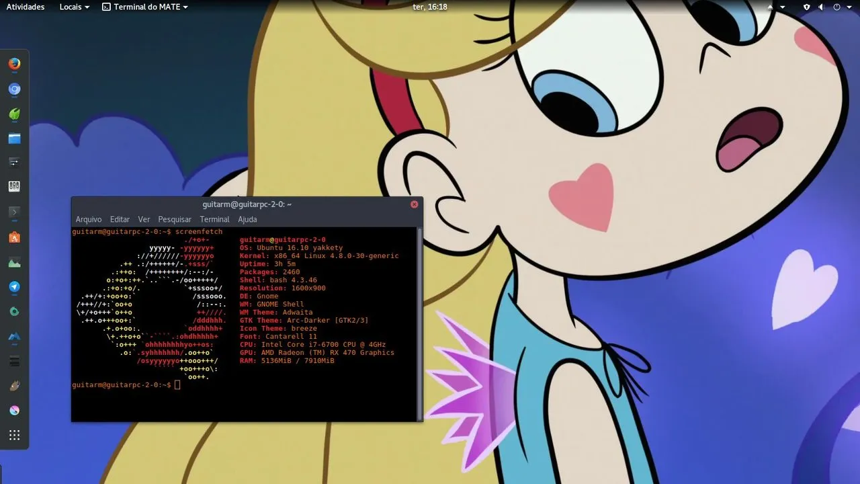Open the green mountain image viewer icon
This screenshot has height=484, width=860.
[x=14, y=262]
